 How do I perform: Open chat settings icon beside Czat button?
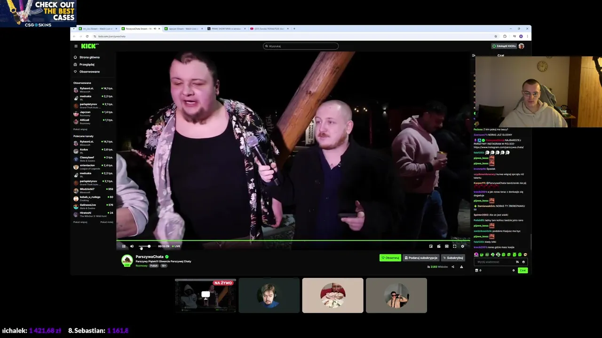514,270
